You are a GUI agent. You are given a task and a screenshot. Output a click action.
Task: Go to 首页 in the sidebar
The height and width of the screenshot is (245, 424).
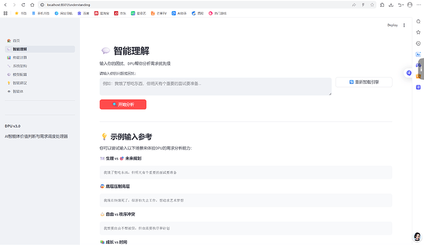coord(40,41)
